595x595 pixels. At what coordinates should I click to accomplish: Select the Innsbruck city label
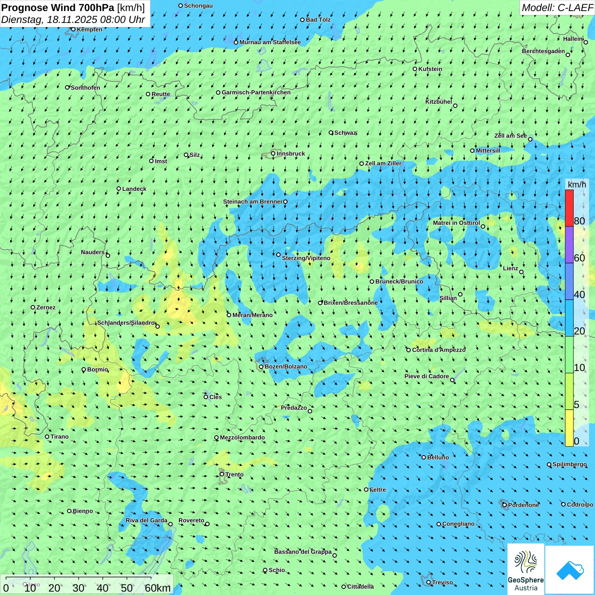[x=291, y=153]
